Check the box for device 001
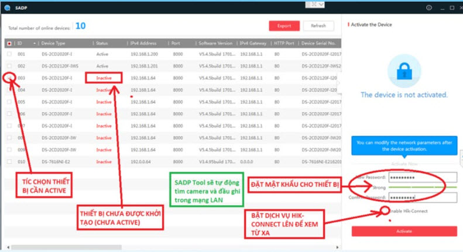Viewport: 463px width, 252px height. 9,54
